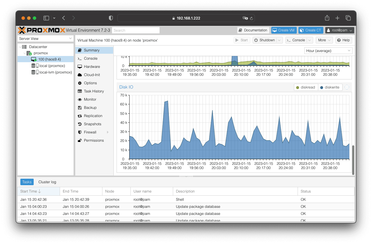
Task: Click the vertical scrollbar in summary panel
Action: point(353,160)
